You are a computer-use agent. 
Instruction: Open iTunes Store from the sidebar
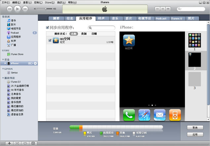tap(17, 54)
